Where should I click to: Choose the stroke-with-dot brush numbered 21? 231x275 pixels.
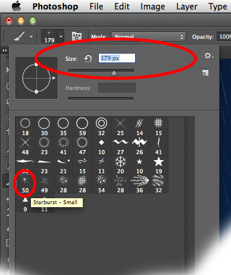(63, 165)
